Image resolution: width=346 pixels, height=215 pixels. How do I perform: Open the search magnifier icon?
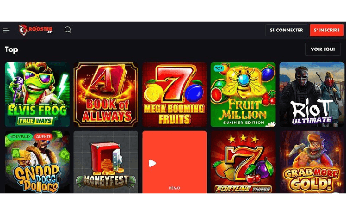pos(68,30)
